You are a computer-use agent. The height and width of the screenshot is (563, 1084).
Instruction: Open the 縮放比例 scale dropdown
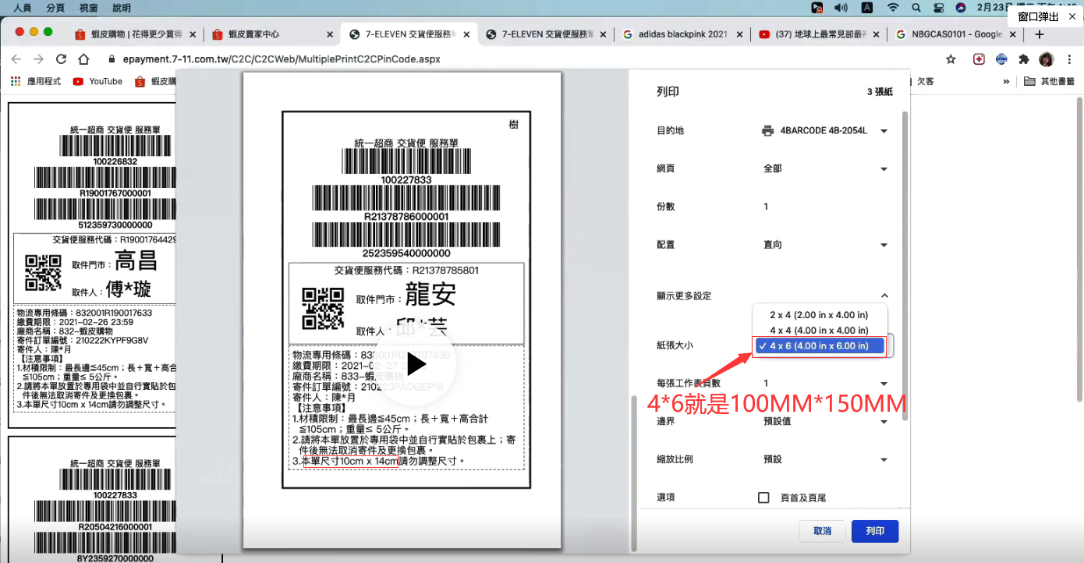(x=824, y=460)
